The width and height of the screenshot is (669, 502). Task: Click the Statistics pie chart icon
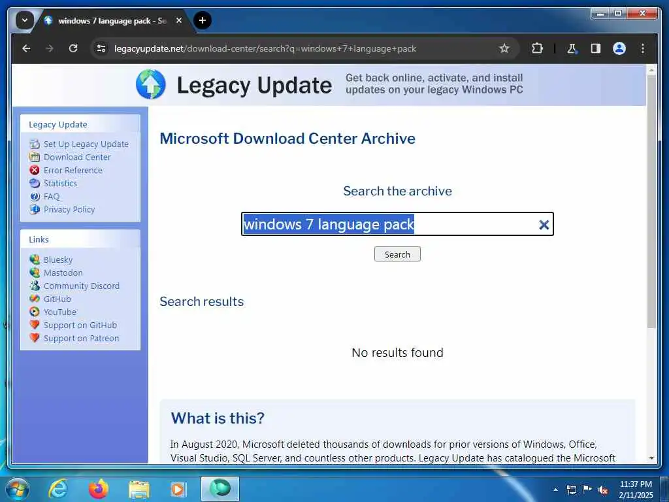tap(35, 183)
